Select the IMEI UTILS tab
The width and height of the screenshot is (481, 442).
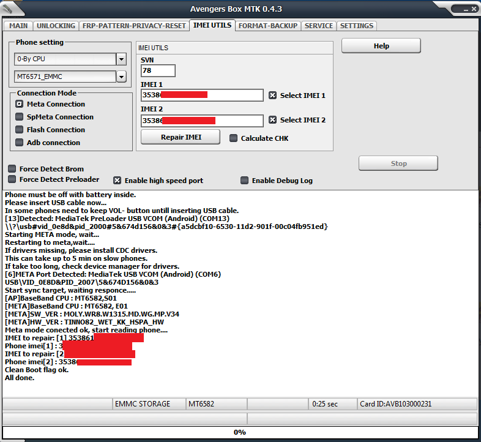point(212,25)
